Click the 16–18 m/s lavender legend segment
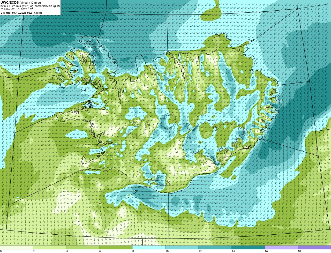This screenshot has height=253, width=331. click(281, 248)
